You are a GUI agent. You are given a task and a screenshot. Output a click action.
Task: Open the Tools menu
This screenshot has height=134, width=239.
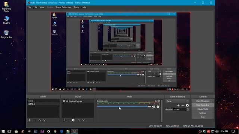[x=77, y=7]
